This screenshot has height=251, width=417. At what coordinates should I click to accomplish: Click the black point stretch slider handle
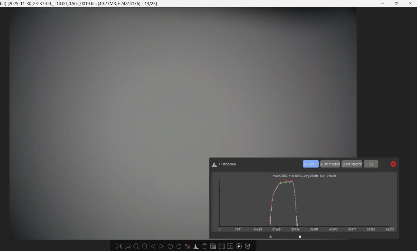[x=271, y=237]
